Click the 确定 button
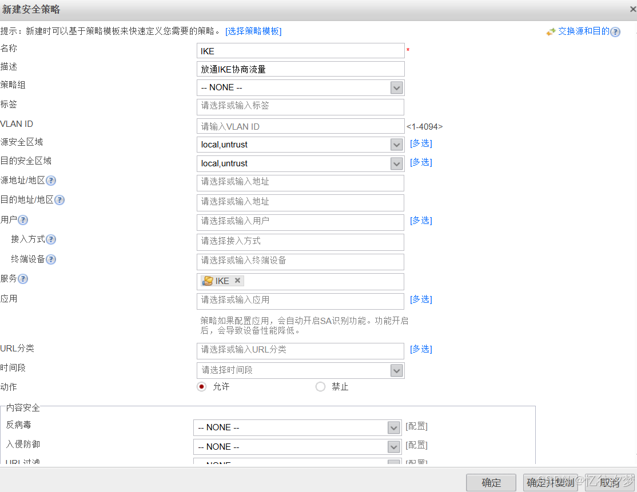This screenshot has height=492, width=637. (x=491, y=483)
